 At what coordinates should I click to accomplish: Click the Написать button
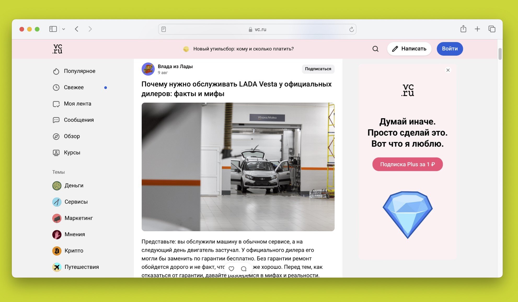409,49
